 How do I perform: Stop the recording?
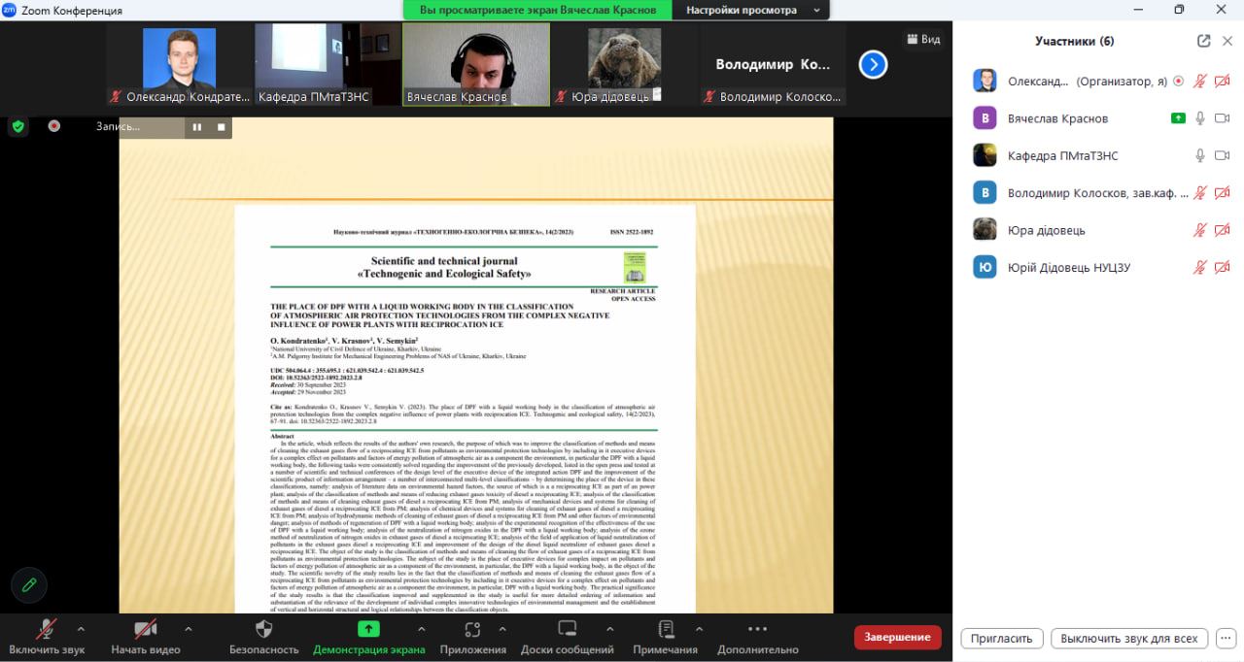221,127
